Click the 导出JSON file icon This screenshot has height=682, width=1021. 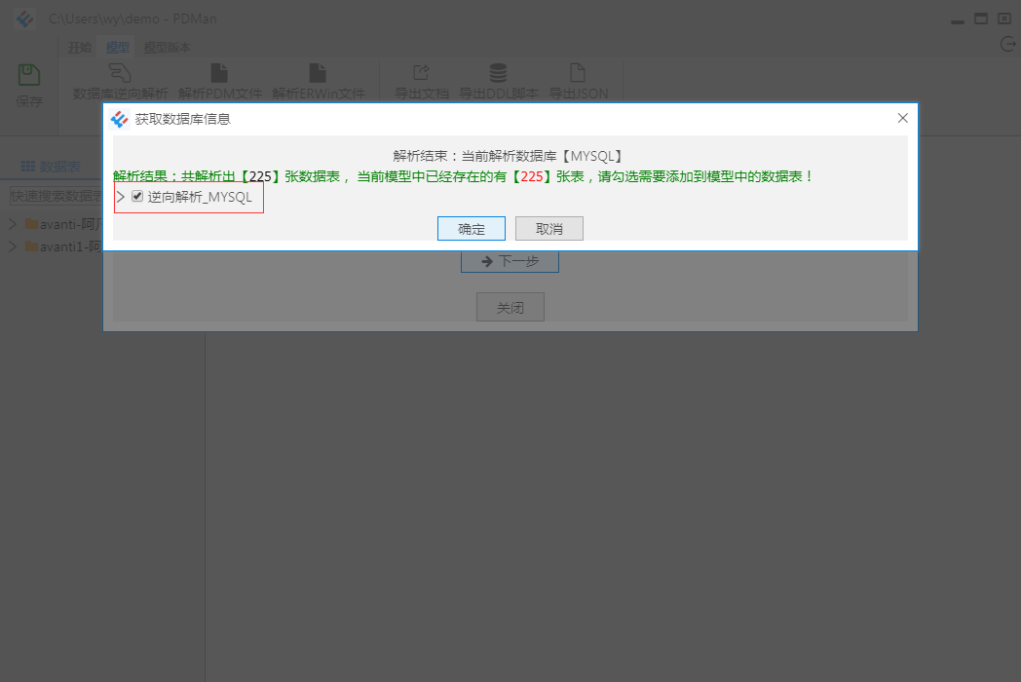(578, 72)
